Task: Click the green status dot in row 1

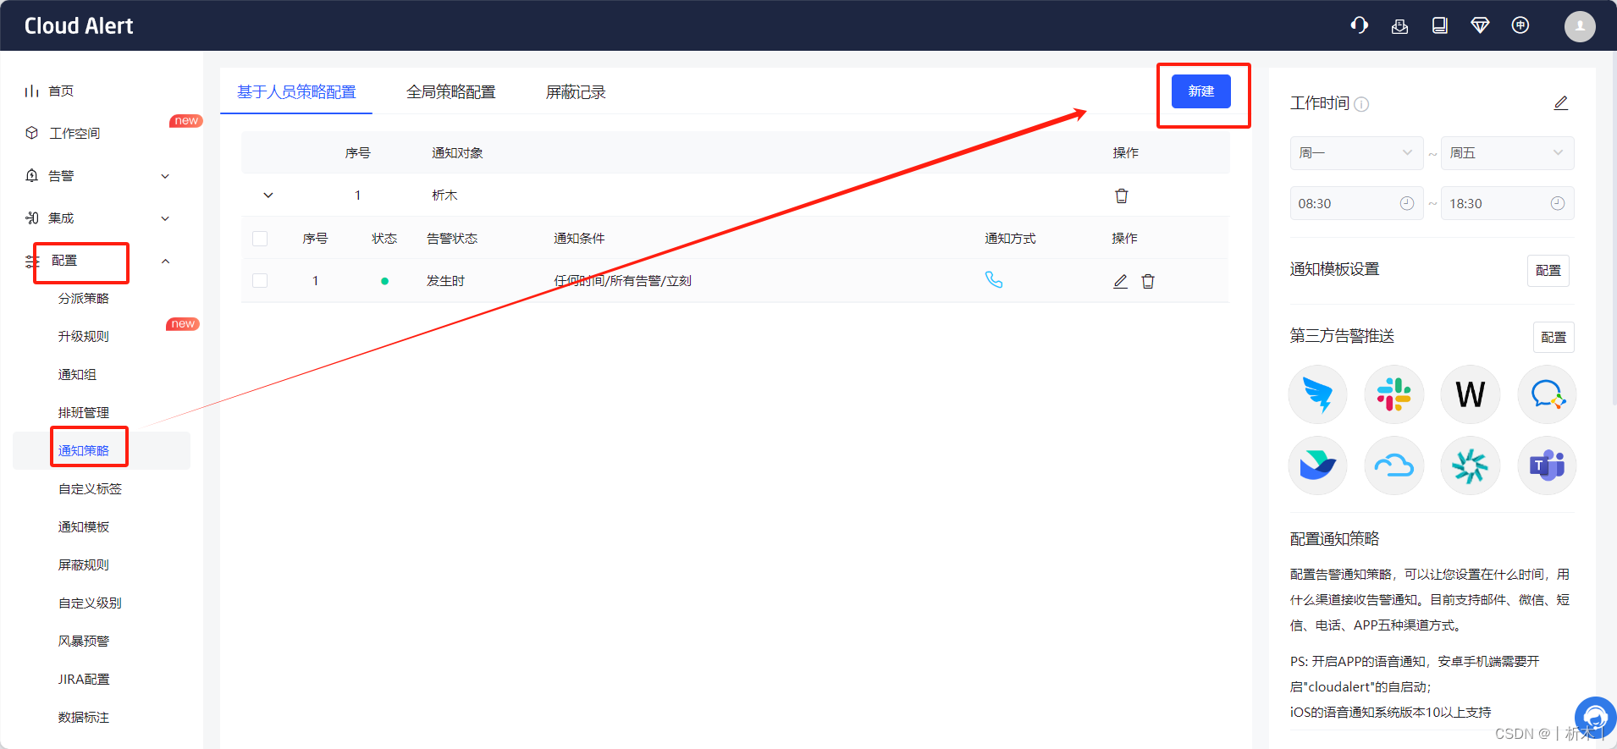Action: [x=384, y=281]
